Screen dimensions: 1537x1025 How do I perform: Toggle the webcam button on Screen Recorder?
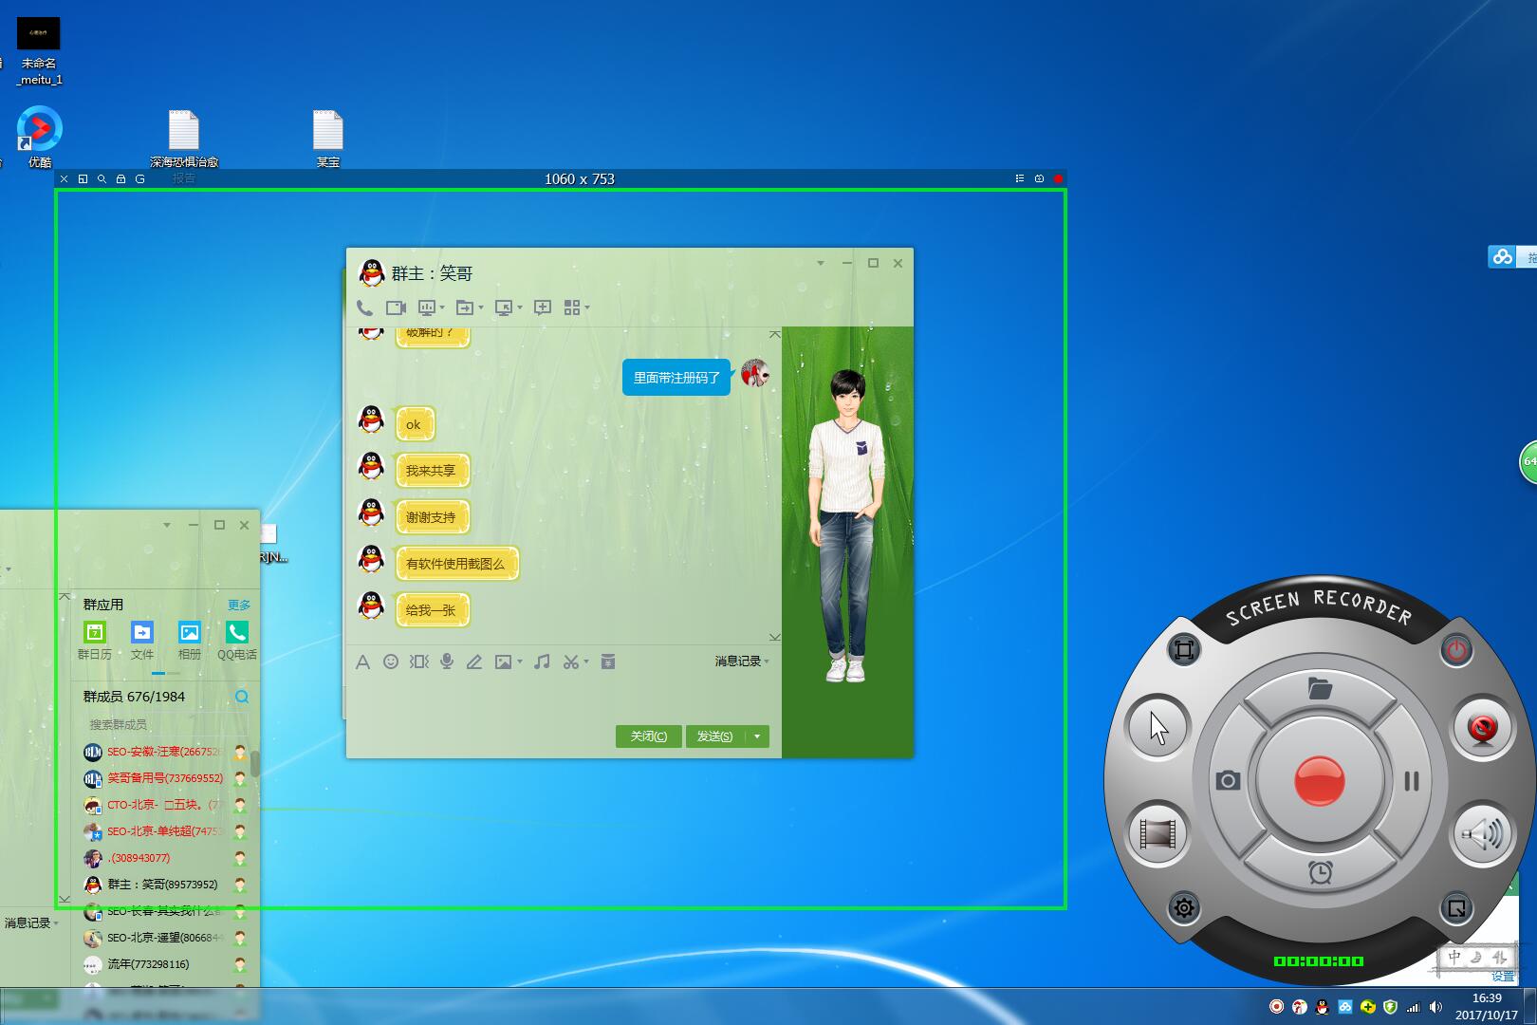[1482, 728]
